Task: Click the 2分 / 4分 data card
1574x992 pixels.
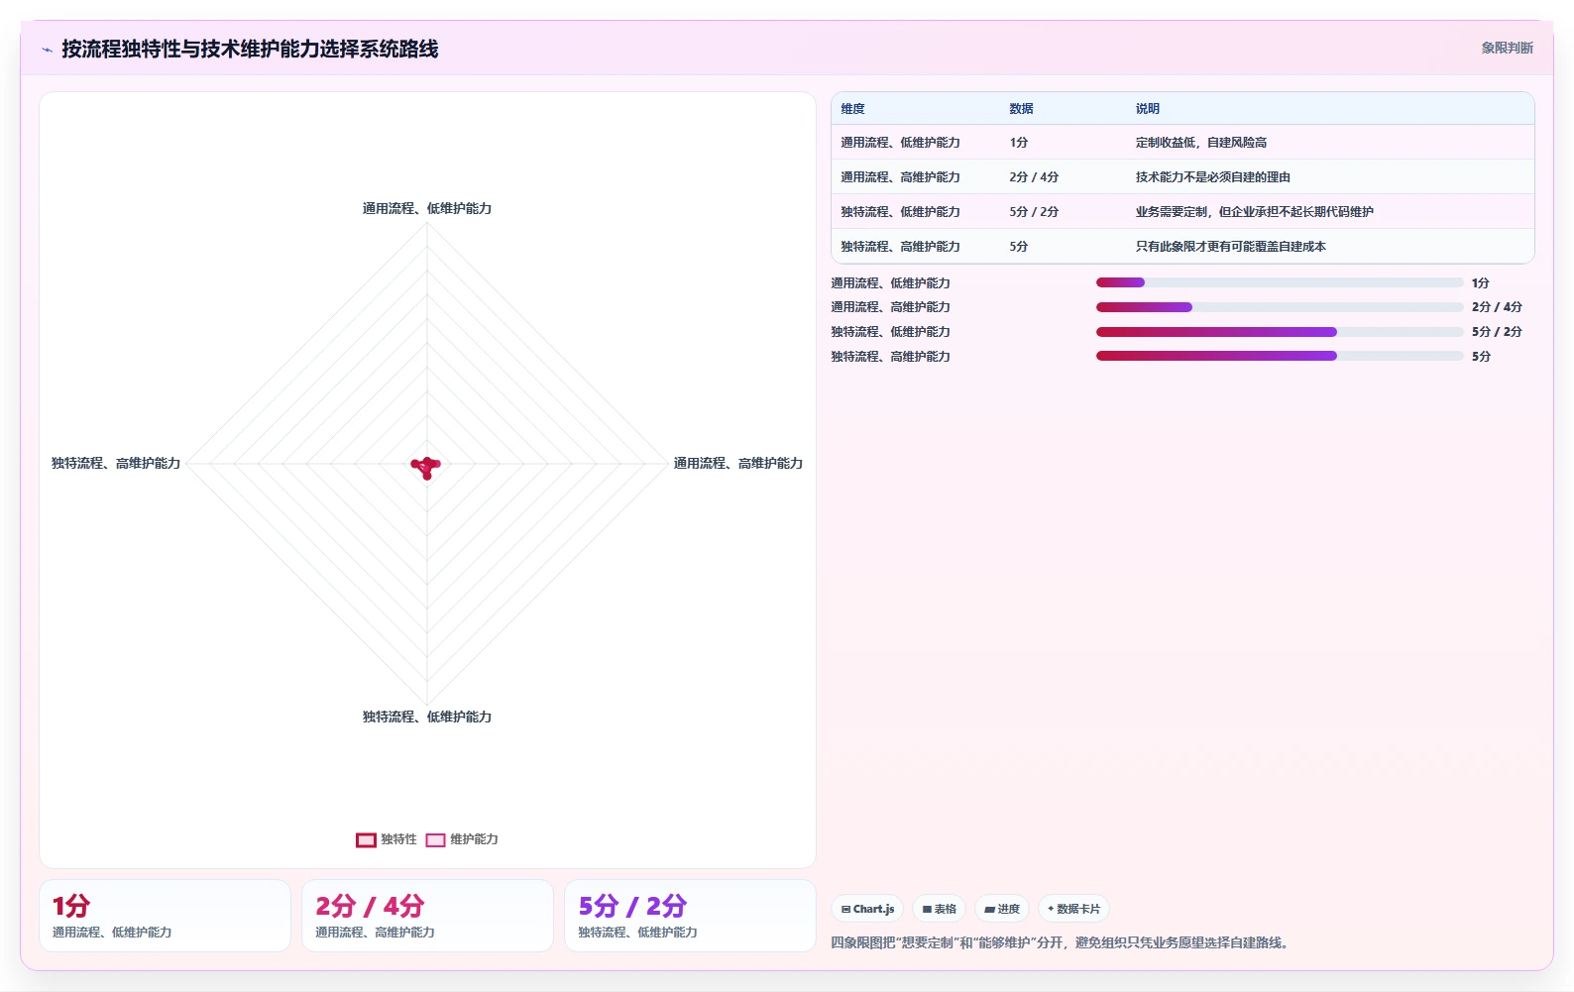Action: coord(427,916)
